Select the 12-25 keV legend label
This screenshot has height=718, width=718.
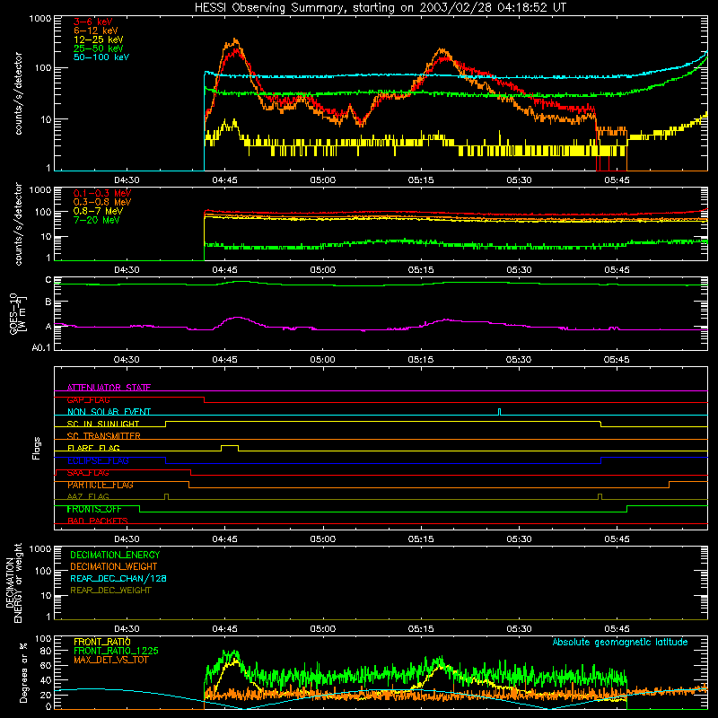point(99,39)
